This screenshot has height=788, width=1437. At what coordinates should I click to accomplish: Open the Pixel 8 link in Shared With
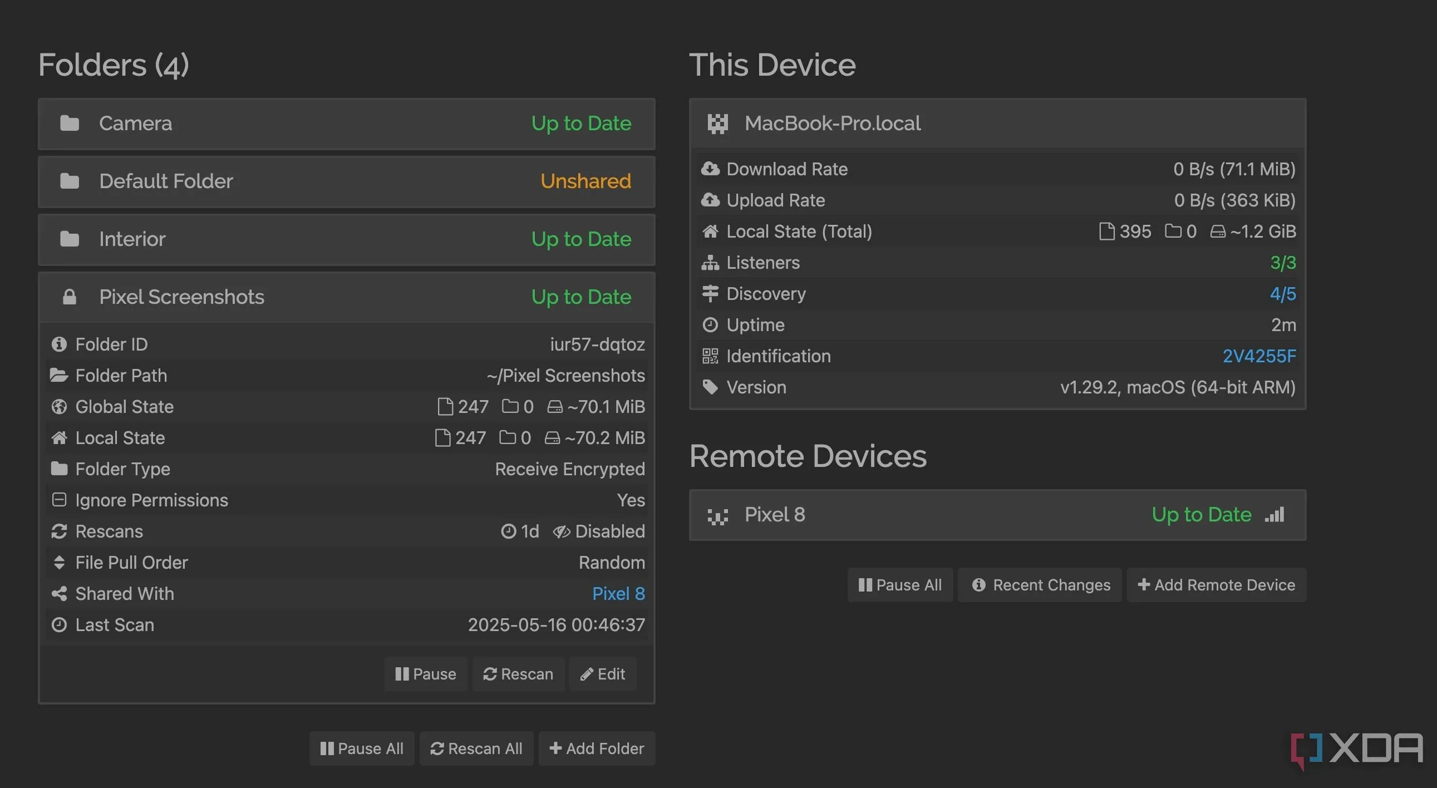tap(618, 594)
